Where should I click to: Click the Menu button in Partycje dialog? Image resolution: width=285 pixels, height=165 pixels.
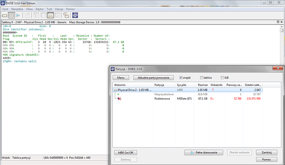pyautogui.click(x=121, y=78)
